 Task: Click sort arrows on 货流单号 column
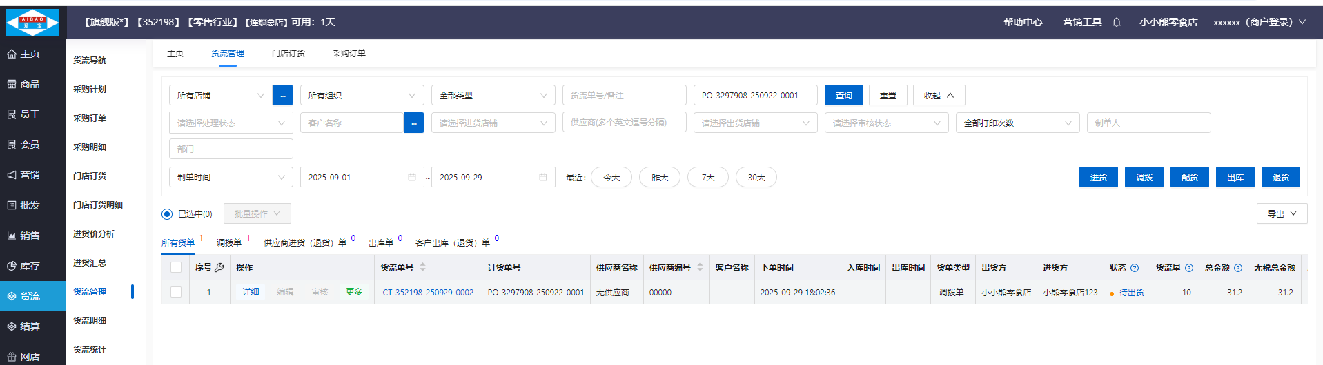click(422, 267)
